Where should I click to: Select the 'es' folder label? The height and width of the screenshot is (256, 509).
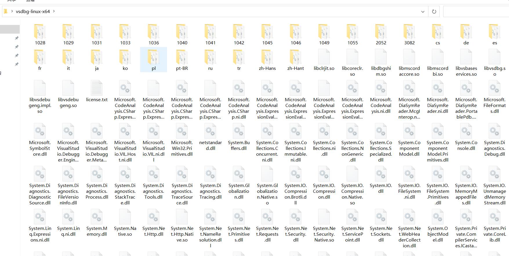point(494,43)
